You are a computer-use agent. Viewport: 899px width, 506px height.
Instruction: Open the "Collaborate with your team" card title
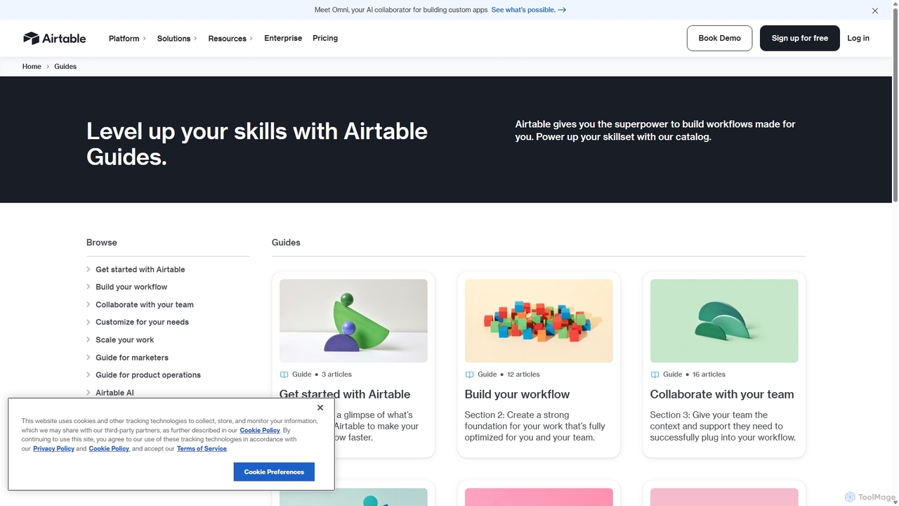(722, 394)
